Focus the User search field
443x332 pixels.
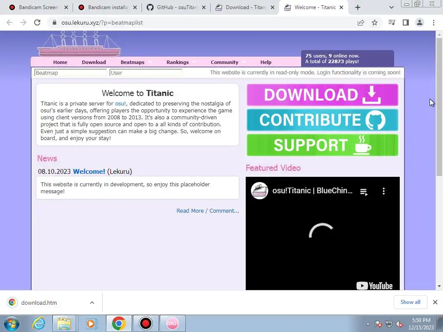(x=146, y=73)
